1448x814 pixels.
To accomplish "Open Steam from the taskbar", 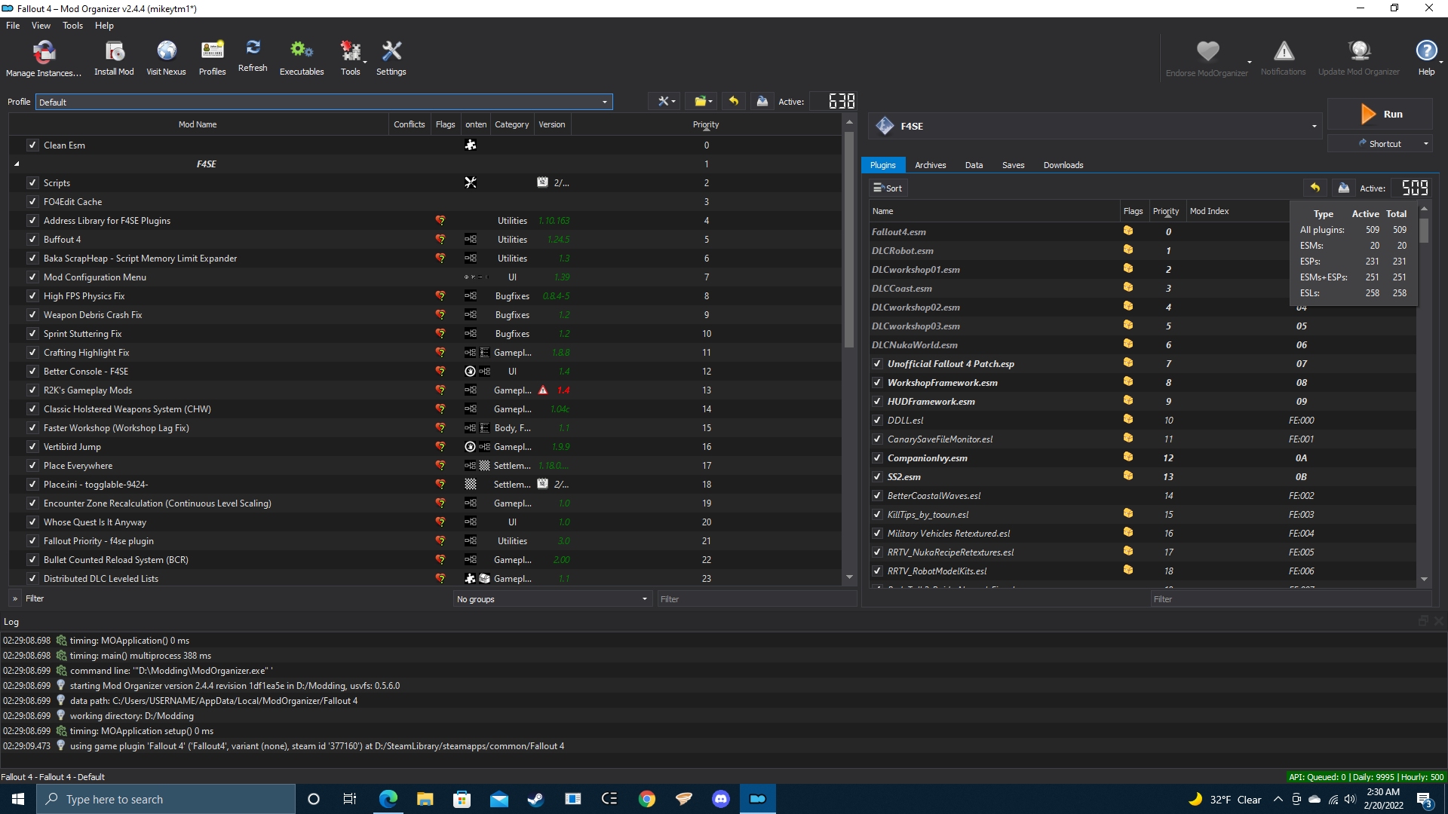I will (535, 799).
